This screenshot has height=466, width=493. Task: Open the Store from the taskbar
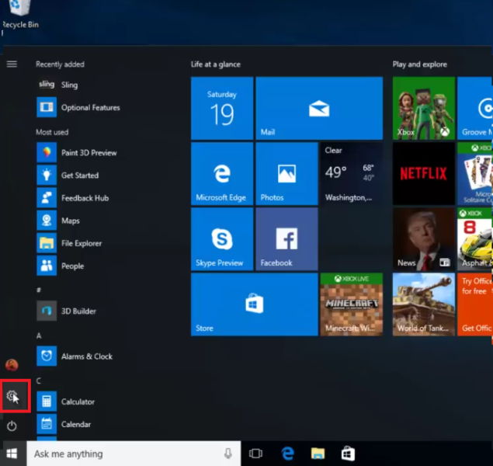click(348, 454)
